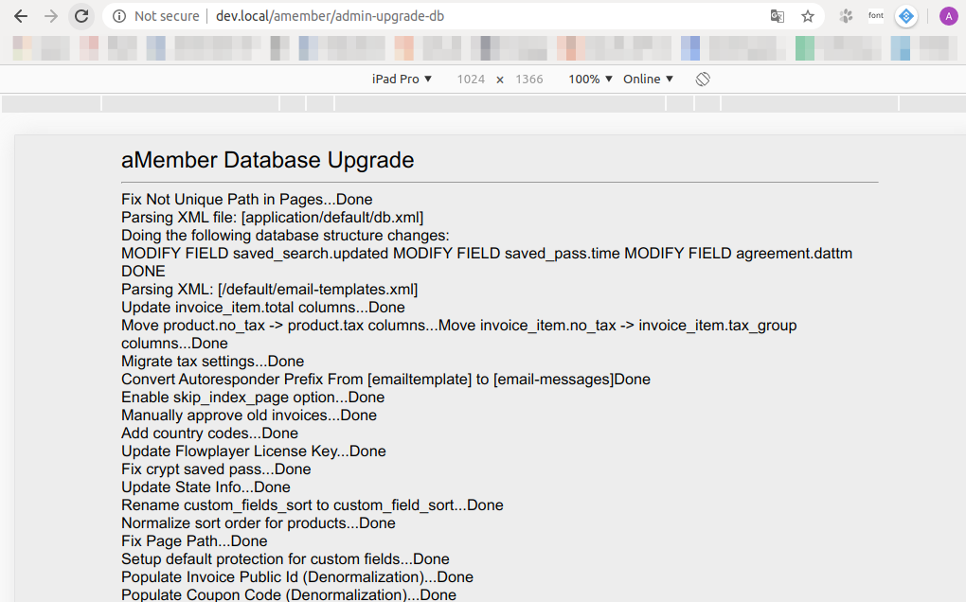
Task: Open the 100% zoom dropdown
Action: tap(590, 79)
